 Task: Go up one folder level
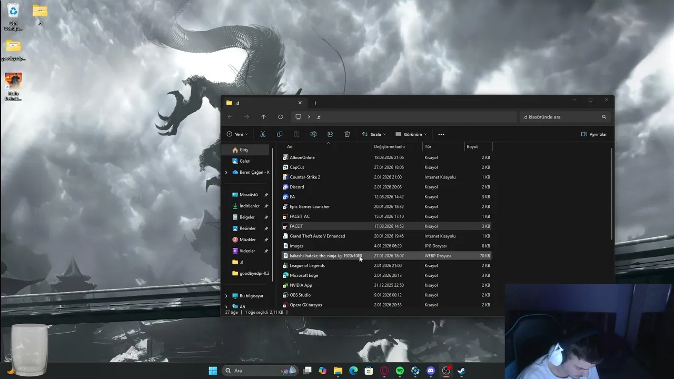(x=263, y=117)
